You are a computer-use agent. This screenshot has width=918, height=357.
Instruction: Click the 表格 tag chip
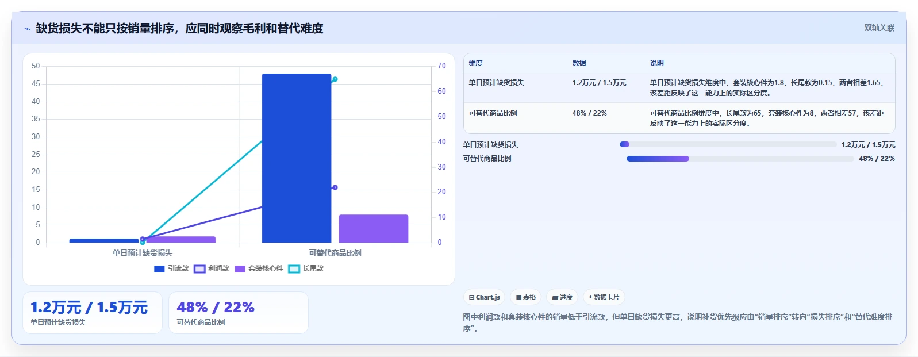coord(525,297)
